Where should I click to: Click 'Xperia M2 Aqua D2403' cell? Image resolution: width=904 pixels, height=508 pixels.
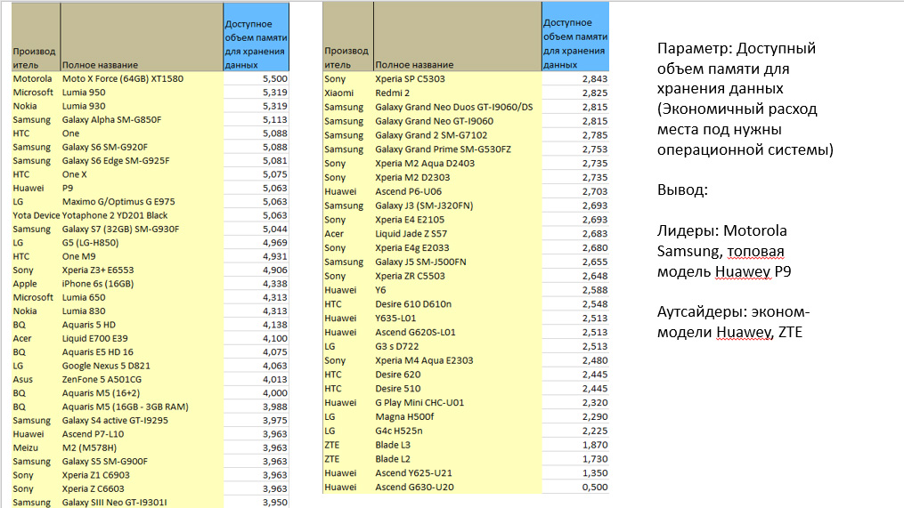click(x=458, y=164)
